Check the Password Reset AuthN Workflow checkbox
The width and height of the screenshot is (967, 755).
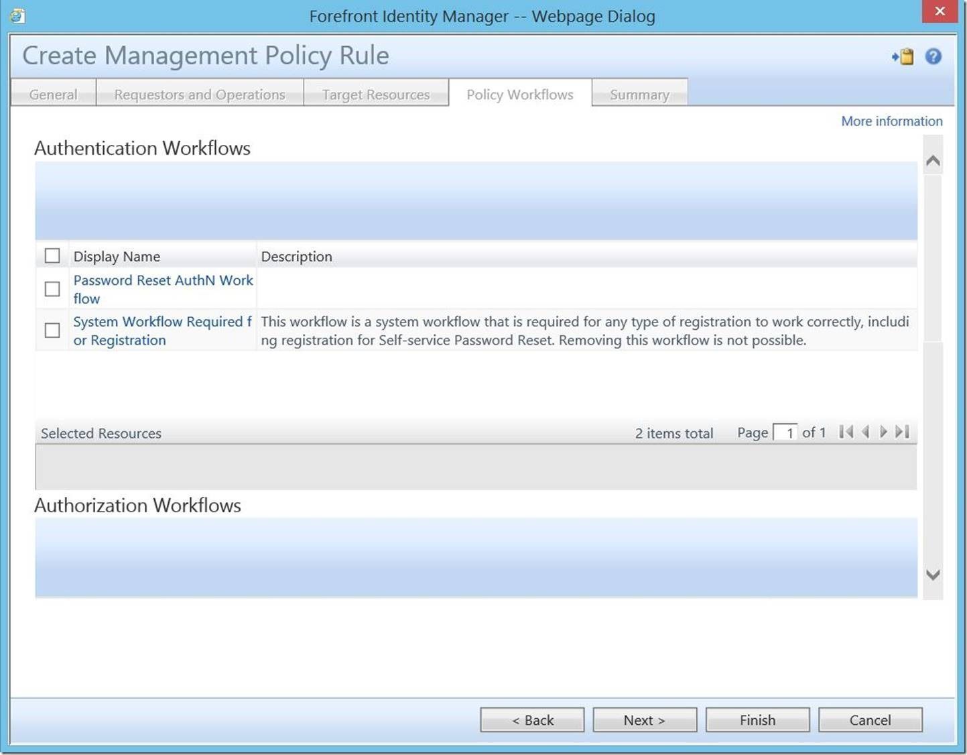[x=52, y=289]
